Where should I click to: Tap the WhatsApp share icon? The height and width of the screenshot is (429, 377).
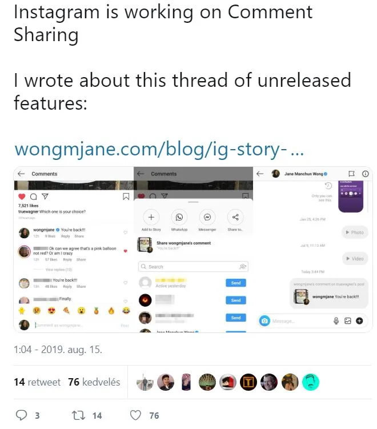pyautogui.click(x=179, y=217)
